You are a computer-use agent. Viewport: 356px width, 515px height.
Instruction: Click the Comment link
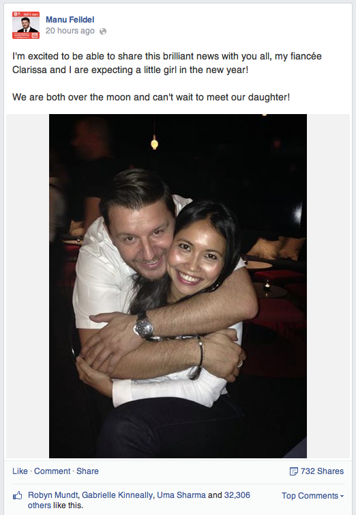pos(52,471)
